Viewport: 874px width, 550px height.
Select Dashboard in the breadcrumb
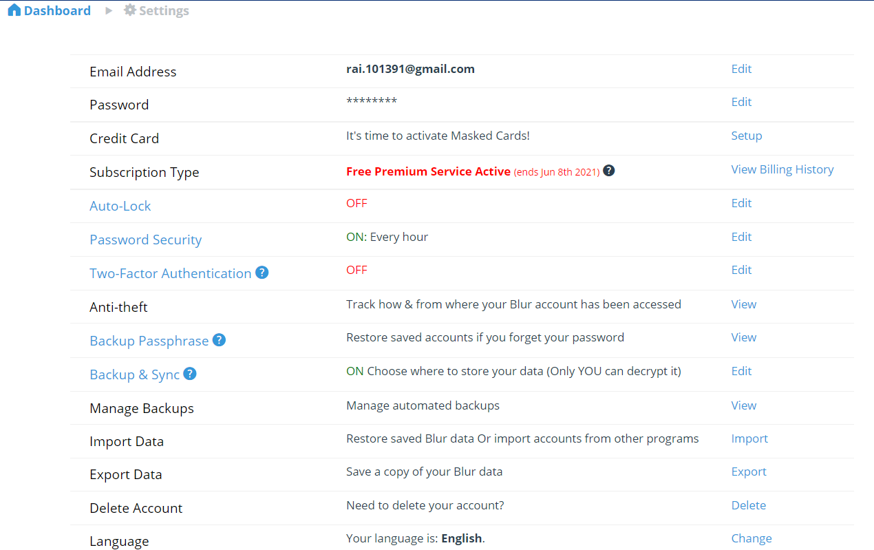point(56,10)
